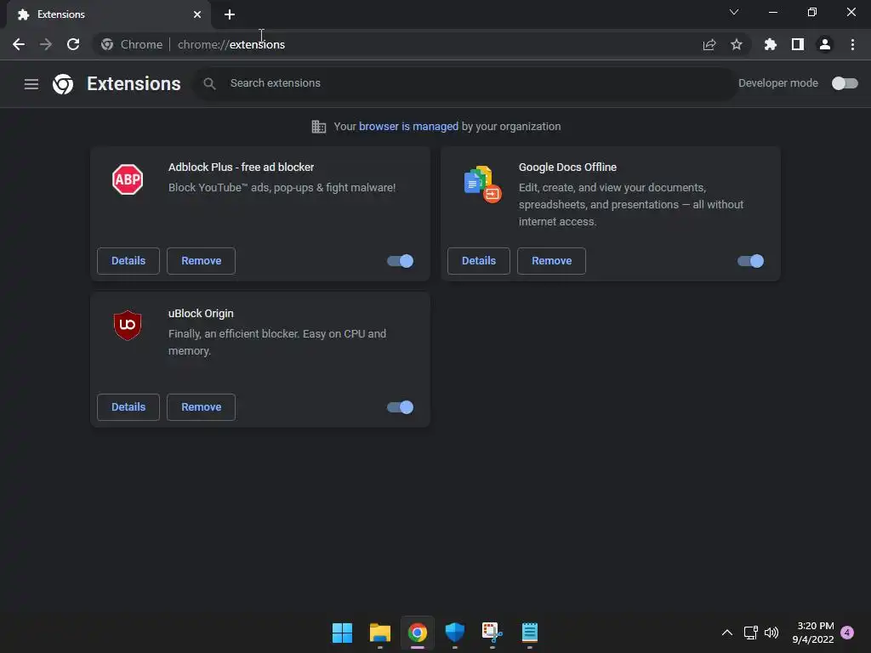The height and width of the screenshot is (653, 871).
Task: Click the uBlock Origin shield icon
Action: click(x=128, y=326)
